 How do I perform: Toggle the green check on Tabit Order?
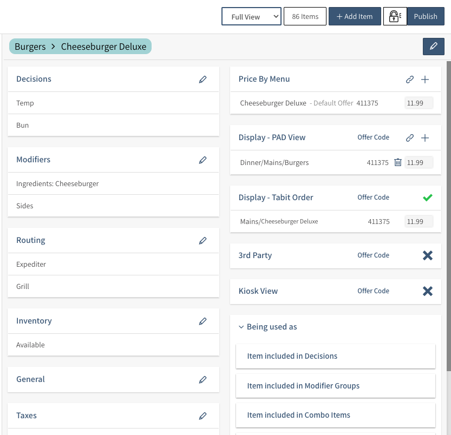428,198
